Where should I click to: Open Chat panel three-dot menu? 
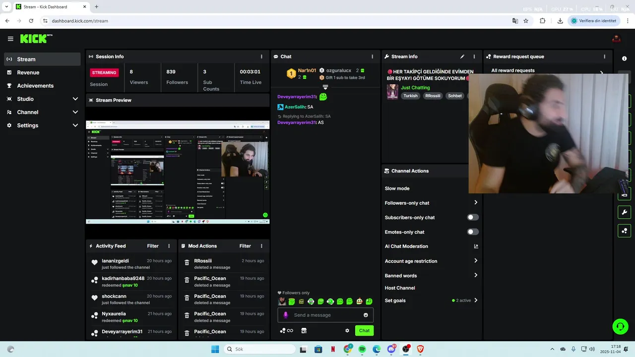pyautogui.click(x=372, y=57)
